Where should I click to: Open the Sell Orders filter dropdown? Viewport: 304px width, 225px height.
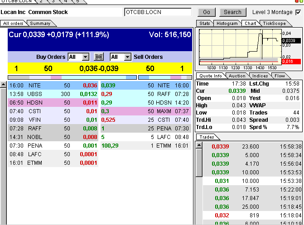(127, 57)
